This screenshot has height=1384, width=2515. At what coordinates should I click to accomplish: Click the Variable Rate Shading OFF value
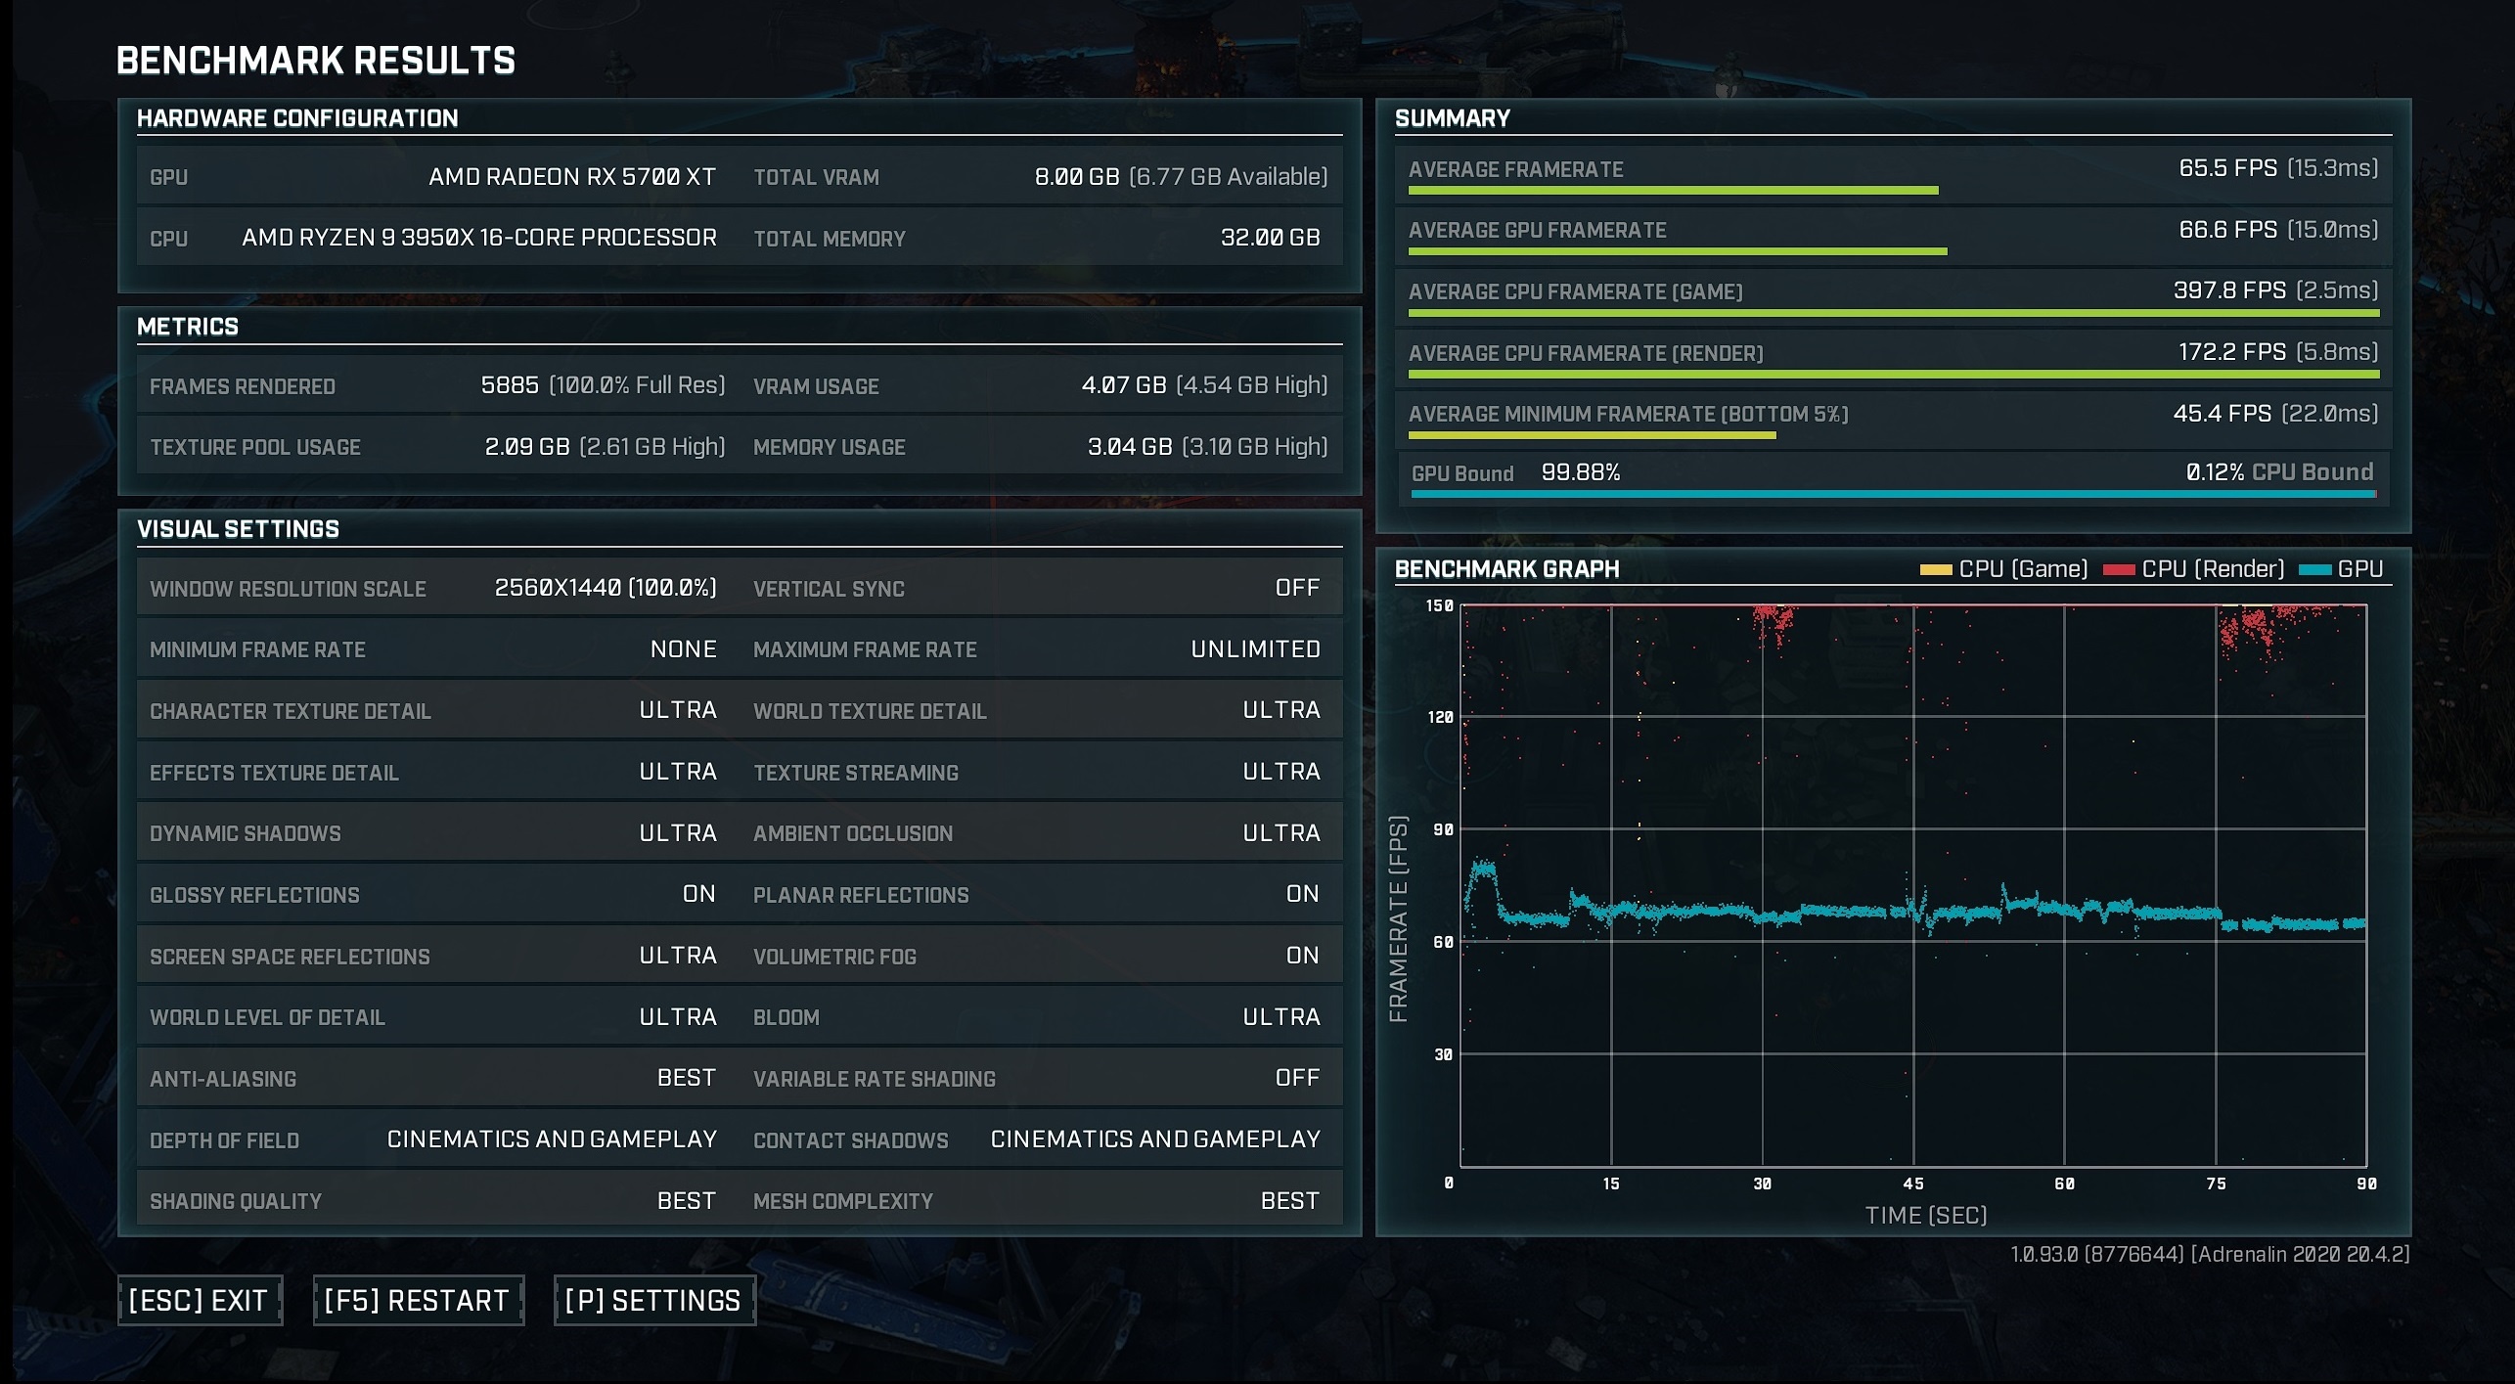(x=1297, y=1078)
